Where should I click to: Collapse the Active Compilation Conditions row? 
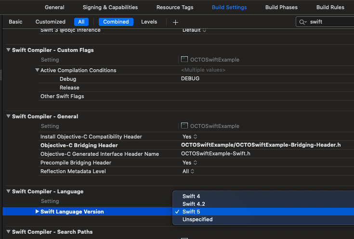[37, 70]
